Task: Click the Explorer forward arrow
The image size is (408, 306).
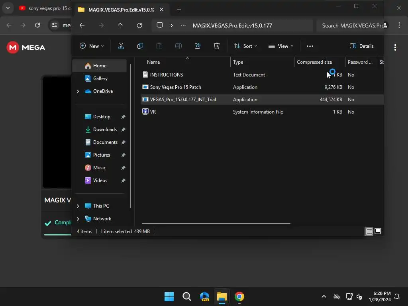Action: (101, 25)
